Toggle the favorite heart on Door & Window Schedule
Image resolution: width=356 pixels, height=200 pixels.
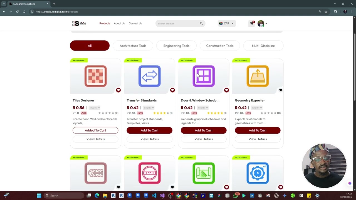(x=226, y=90)
